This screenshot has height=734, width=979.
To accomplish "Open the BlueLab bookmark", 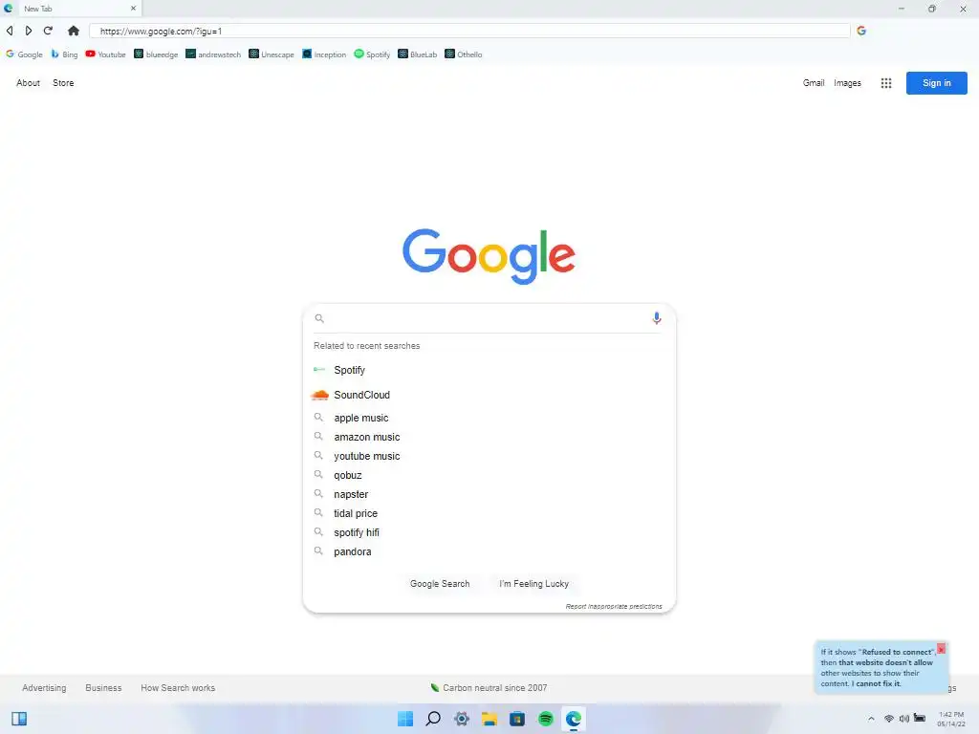I will click(x=418, y=54).
